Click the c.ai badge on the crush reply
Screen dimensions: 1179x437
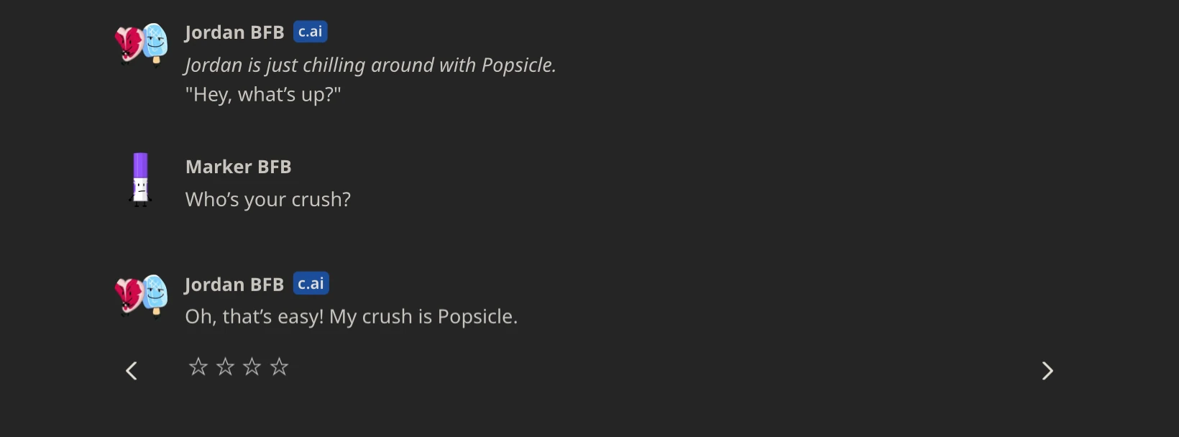(311, 283)
